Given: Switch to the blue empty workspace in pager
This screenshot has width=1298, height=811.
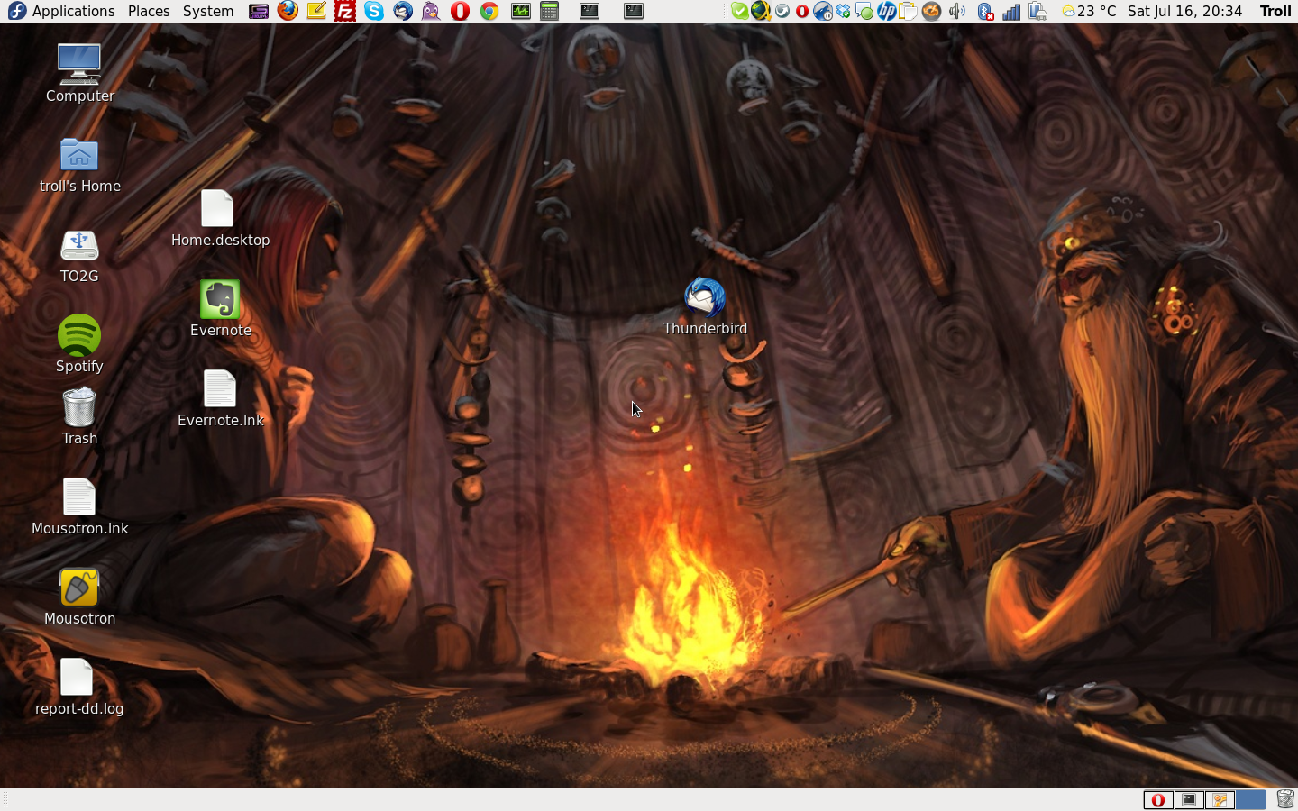Looking at the screenshot, I should (1250, 800).
